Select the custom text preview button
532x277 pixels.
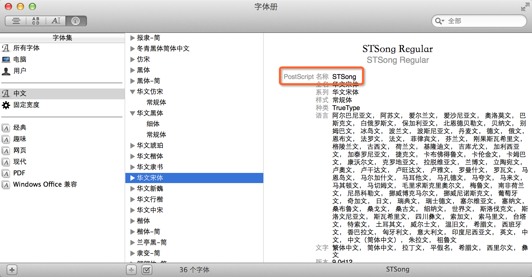56,21
